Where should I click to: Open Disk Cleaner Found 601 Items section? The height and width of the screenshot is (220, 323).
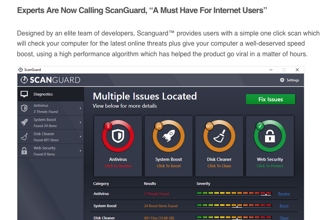(x=51, y=136)
